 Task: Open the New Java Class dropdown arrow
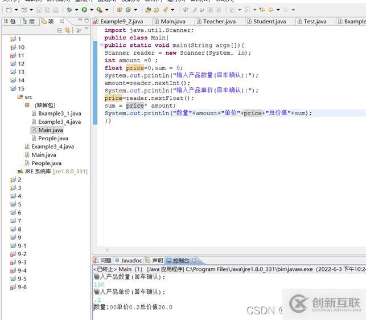click(135, 10)
